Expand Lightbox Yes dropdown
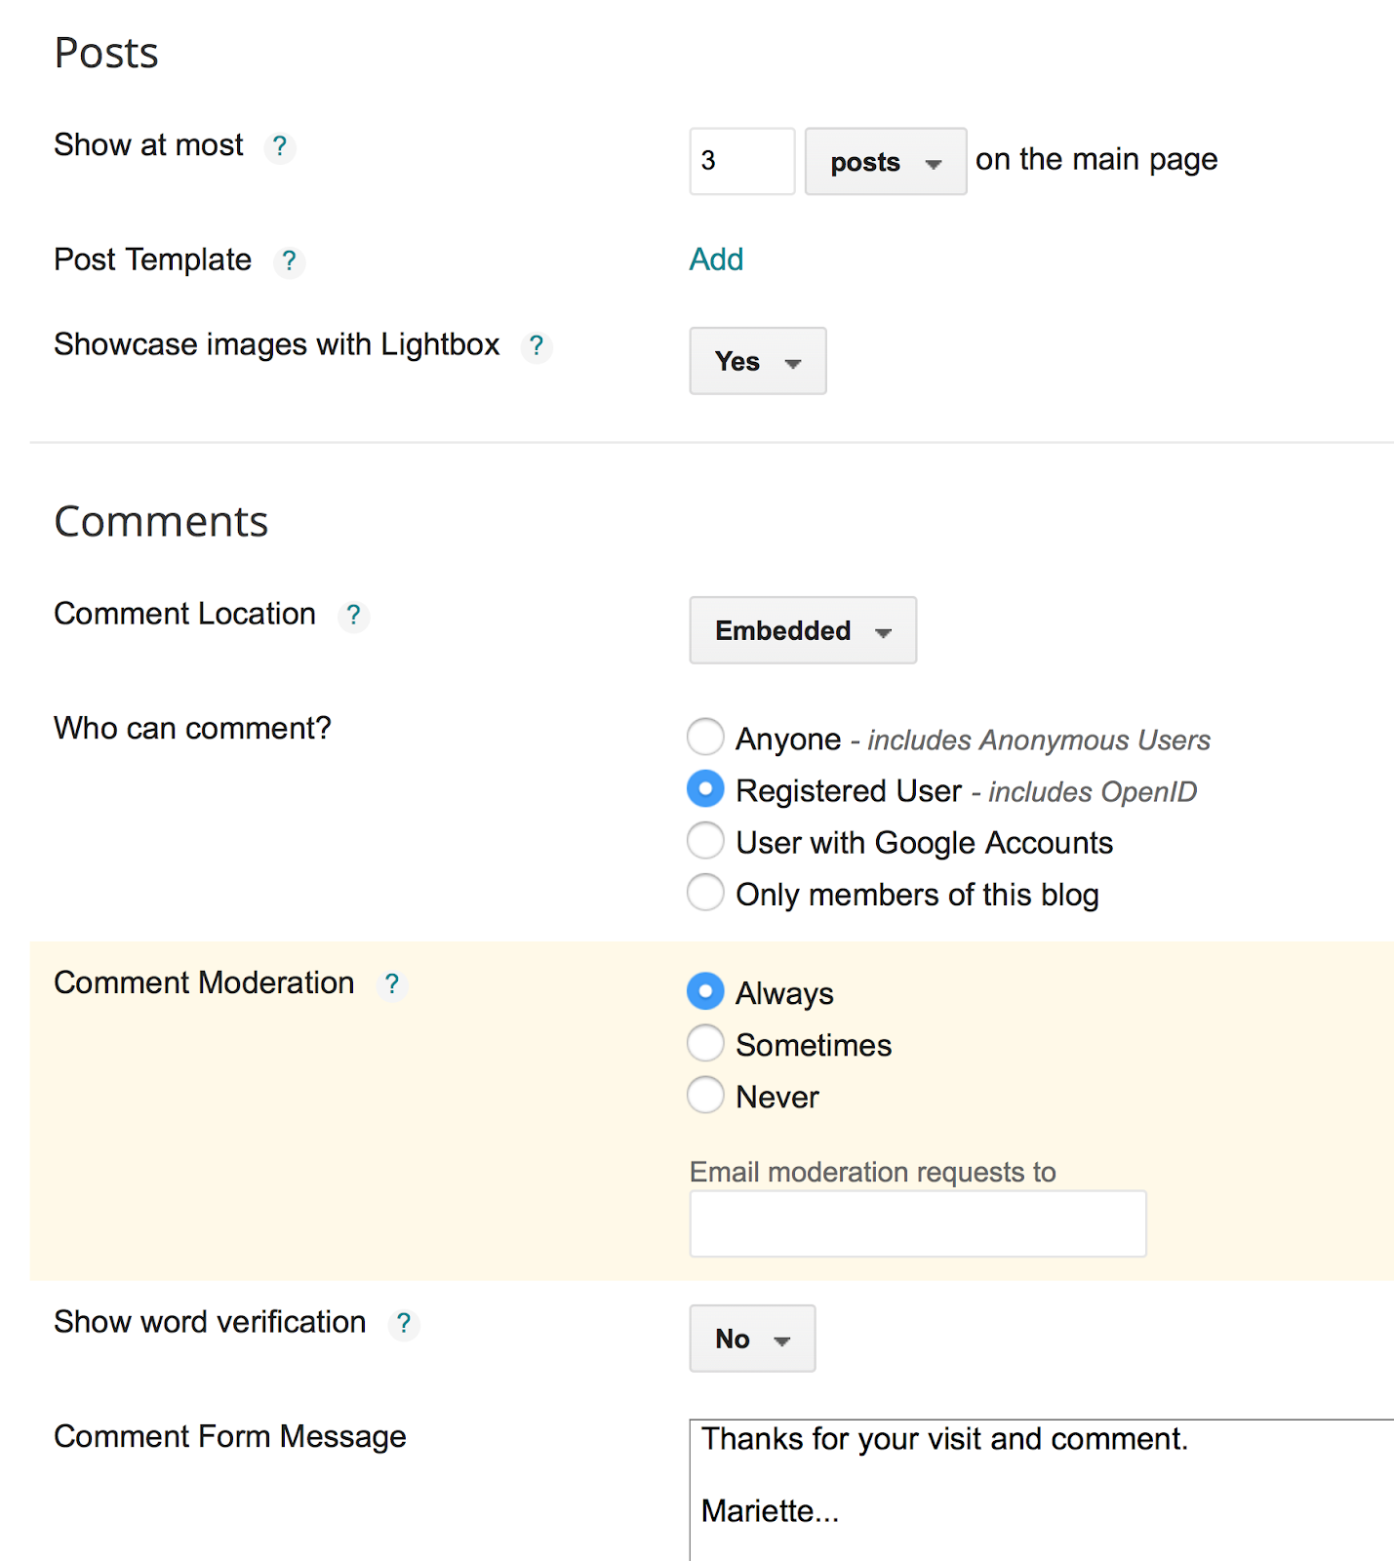This screenshot has height=1561, width=1394. [x=757, y=362]
